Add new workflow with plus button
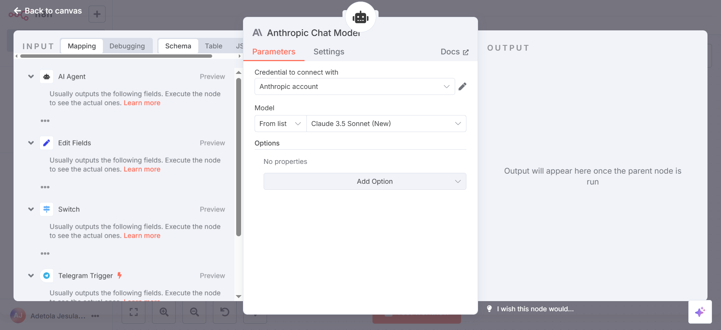The image size is (721, 330). point(97,14)
